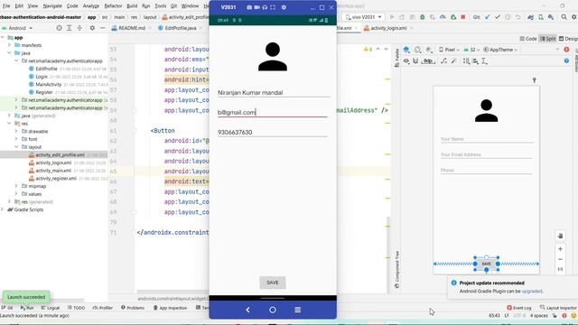Click the Git show history clock icon
The image size is (578, 325).
click(x=508, y=17)
